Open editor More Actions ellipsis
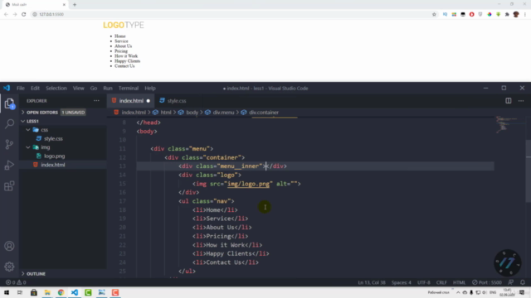 [x=521, y=101]
